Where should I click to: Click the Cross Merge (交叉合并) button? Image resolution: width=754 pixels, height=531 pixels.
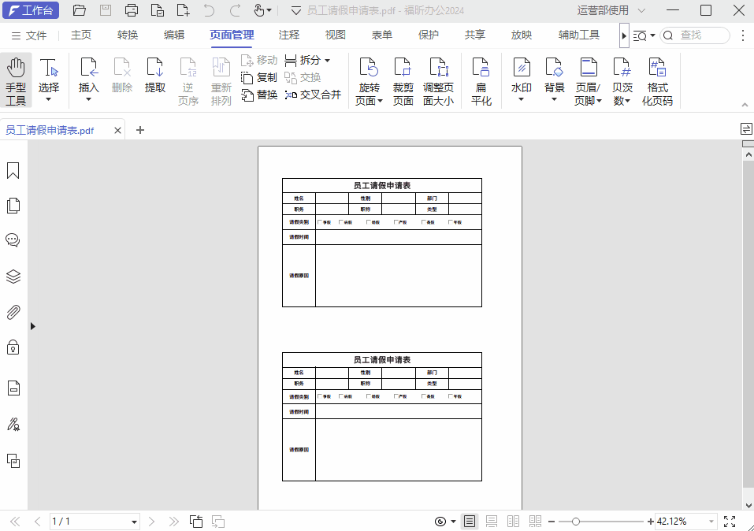point(313,95)
